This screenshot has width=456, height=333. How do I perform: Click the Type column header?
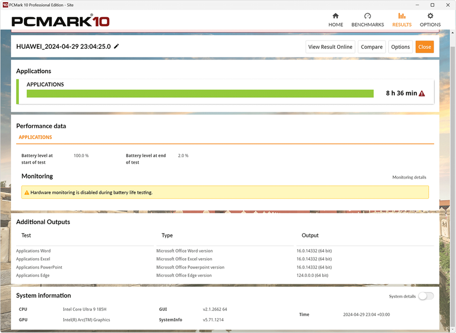coord(167,235)
